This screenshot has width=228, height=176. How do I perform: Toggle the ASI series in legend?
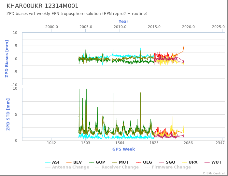[x=52, y=162]
